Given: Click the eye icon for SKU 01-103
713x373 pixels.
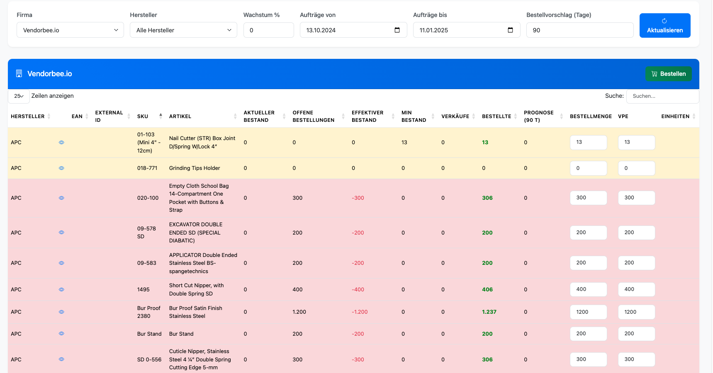Looking at the screenshot, I should (x=61, y=143).
